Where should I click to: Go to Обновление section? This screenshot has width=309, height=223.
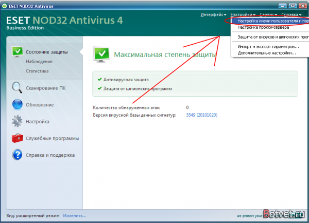point(40,105)
